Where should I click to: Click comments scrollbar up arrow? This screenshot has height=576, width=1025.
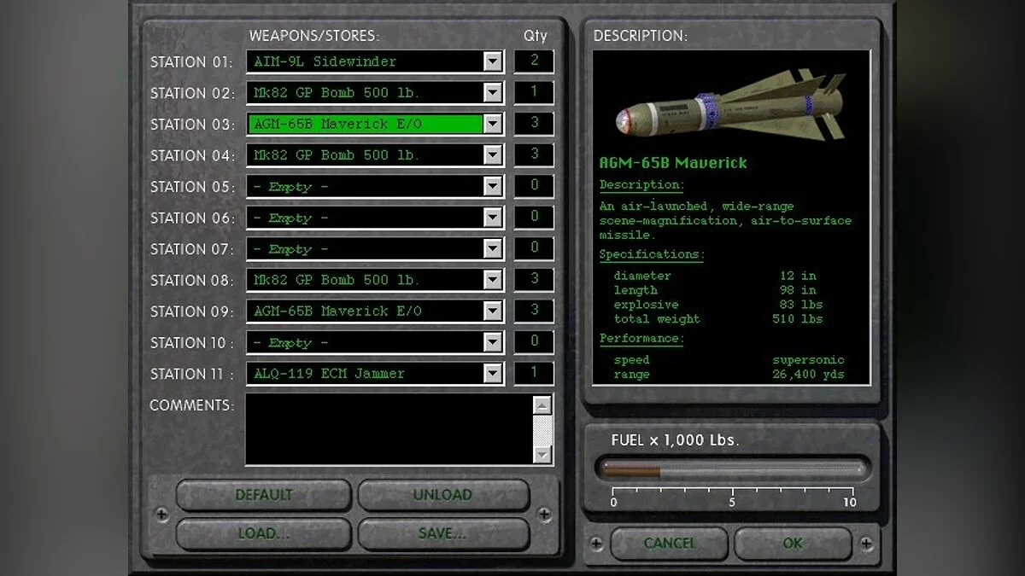pyautogui.click(x=542, y=404)
